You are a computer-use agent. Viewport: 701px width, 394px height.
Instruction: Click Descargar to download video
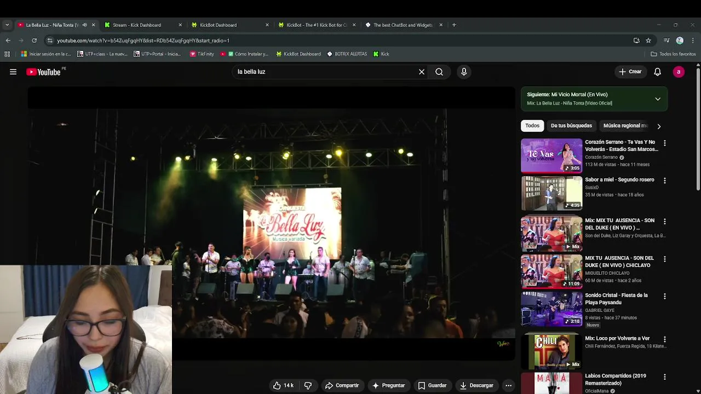point(476,385)
